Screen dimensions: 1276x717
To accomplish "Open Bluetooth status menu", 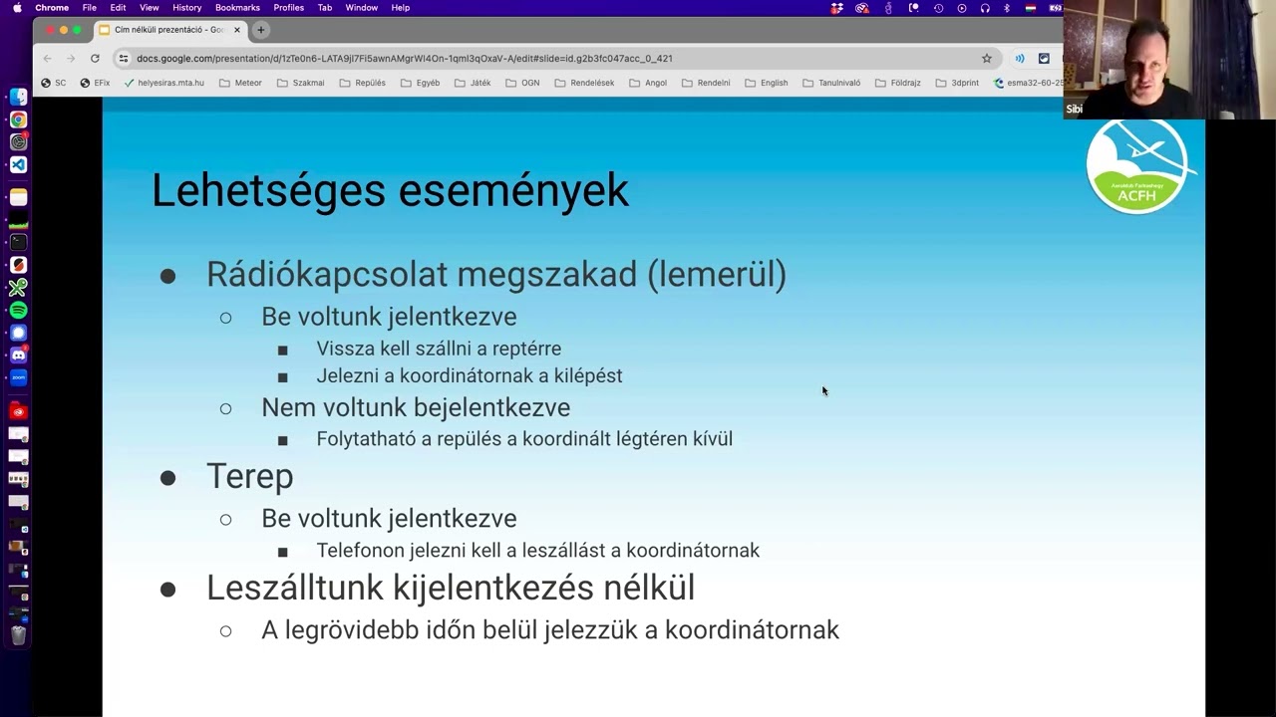I will [1007, 8].
